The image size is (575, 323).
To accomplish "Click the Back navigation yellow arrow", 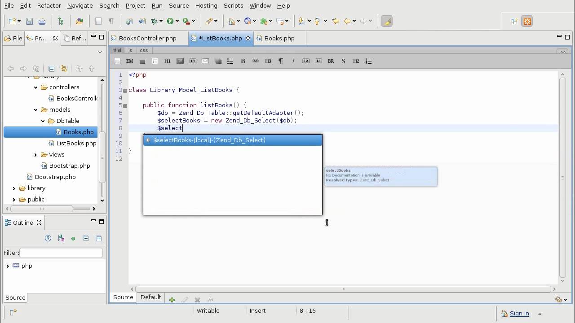I will click(347, 21).
